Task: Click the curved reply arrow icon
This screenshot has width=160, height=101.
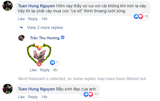Action: point(21,27)
